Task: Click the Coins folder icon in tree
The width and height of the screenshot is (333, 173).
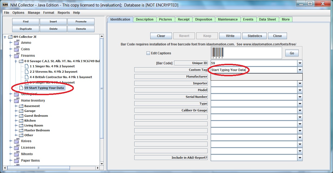Action: 17,49
